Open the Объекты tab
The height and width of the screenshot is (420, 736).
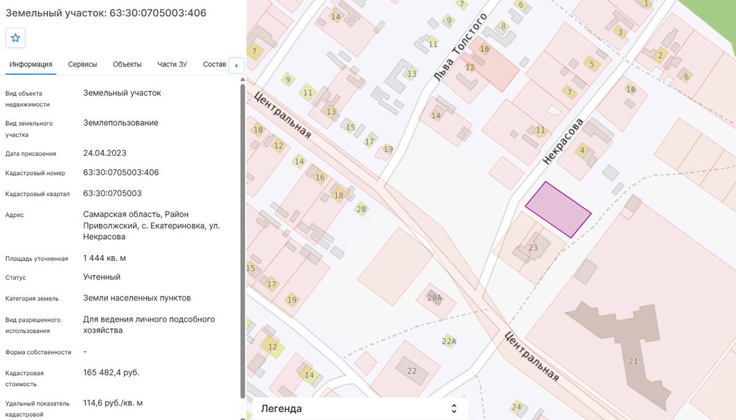tap(128, 64)
